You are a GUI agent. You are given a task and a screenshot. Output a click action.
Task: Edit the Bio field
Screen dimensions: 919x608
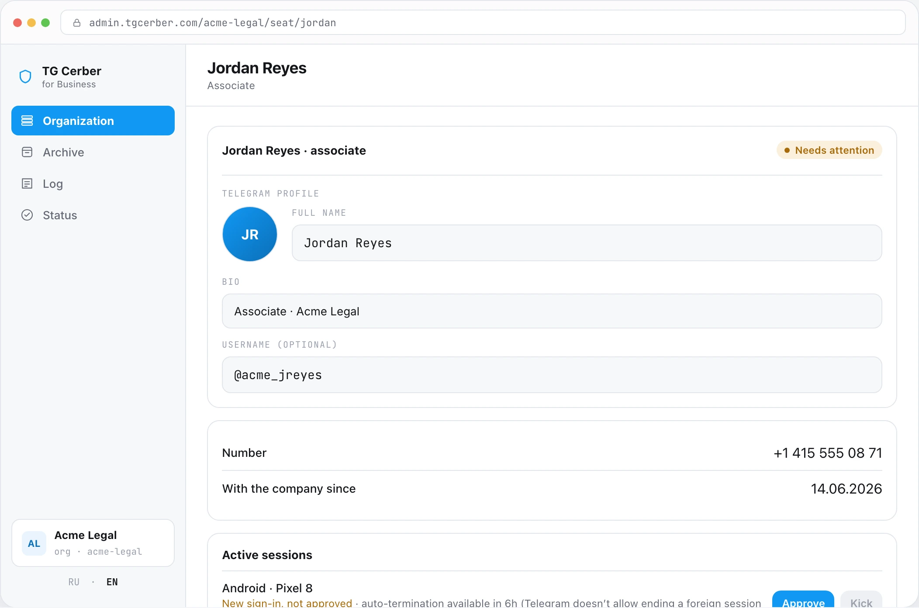click(x=552, y=311)
